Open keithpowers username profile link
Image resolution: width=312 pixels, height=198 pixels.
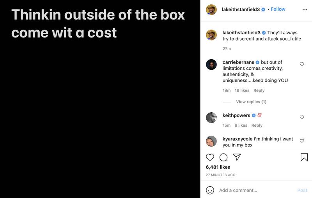tap(236, 115)
